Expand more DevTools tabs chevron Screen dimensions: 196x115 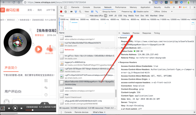click(174, 7)
